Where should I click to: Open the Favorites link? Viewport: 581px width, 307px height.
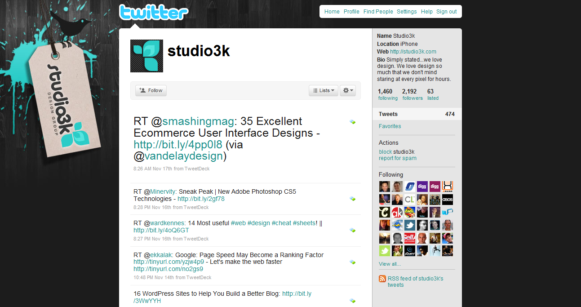tap(390, 126)
